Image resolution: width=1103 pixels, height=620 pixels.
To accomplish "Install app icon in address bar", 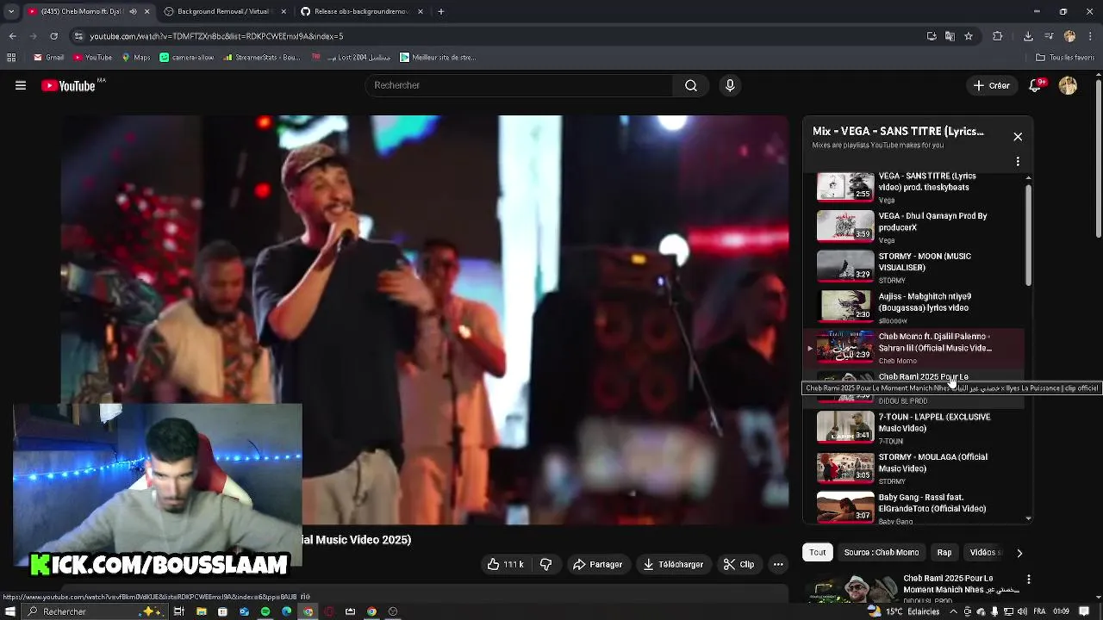I will [932, 36].
